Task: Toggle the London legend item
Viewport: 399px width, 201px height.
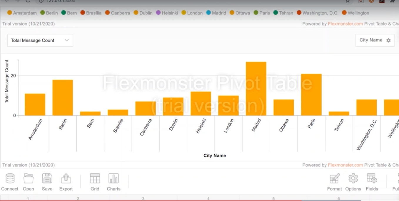Action: tap(192, 13)
